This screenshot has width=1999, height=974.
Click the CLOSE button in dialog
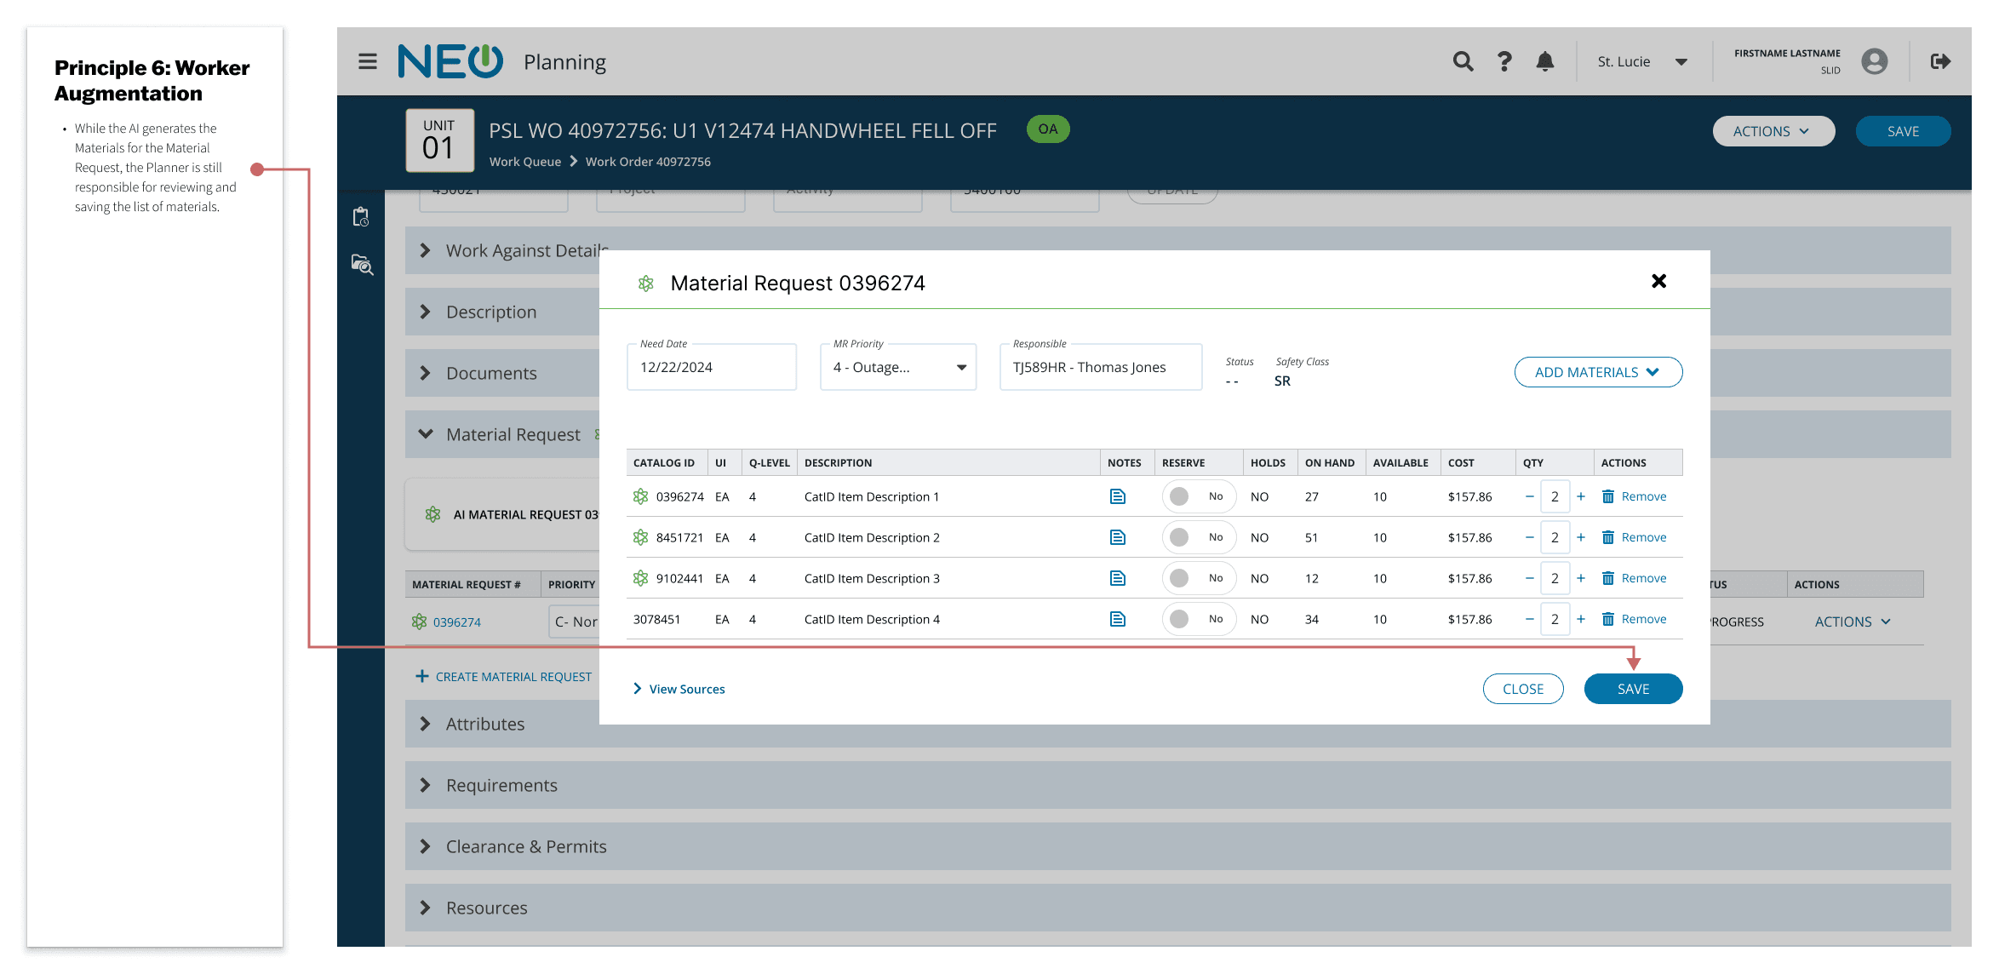tap(1522, 689)
